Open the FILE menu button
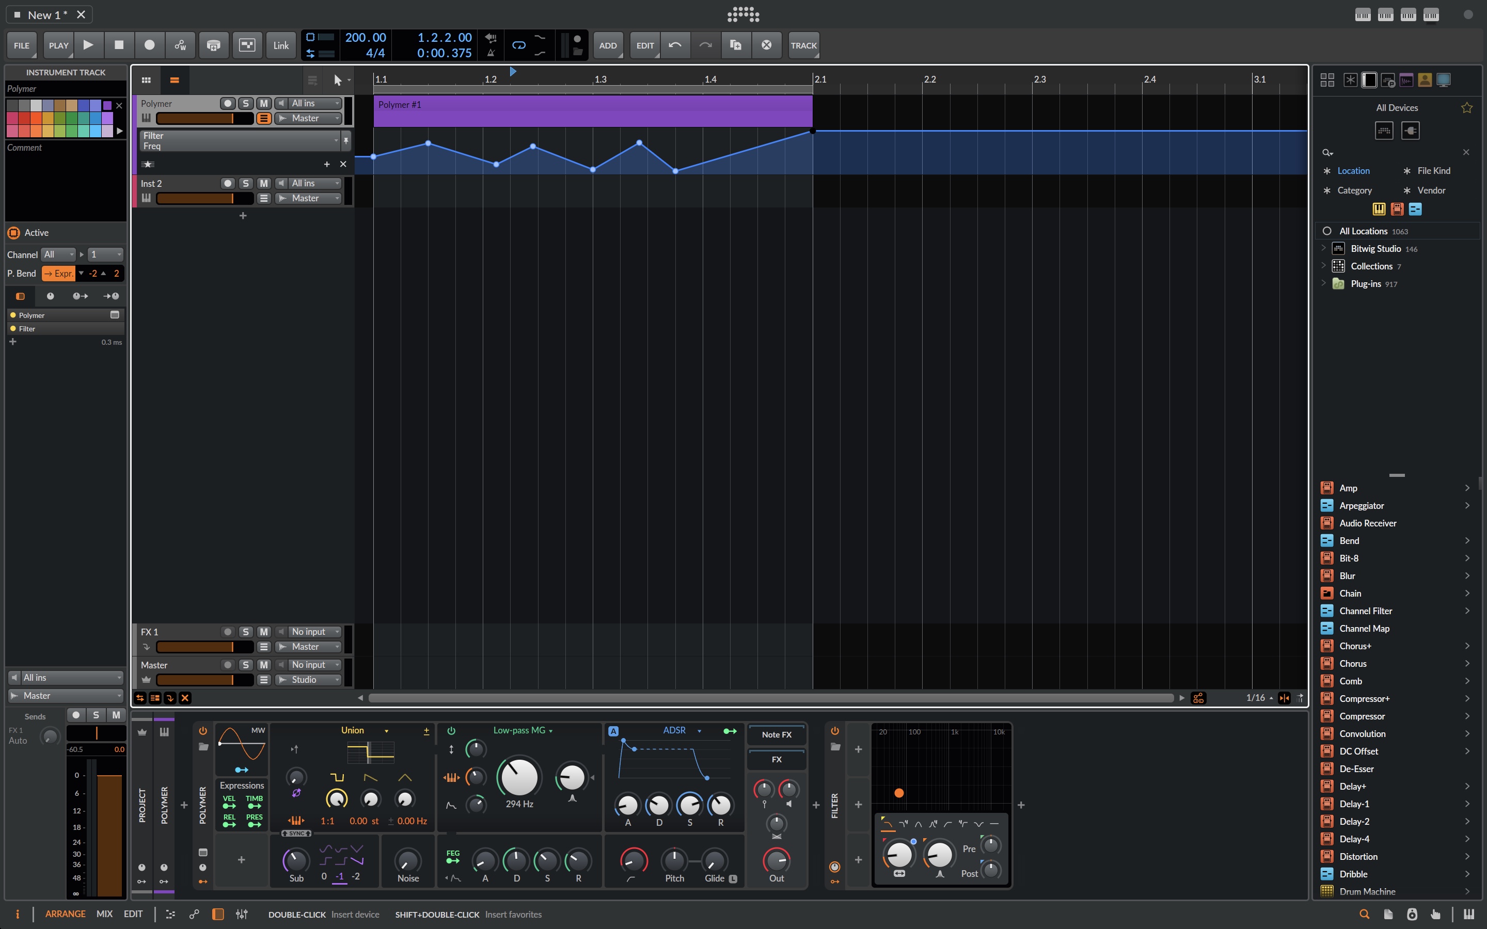 22,45
